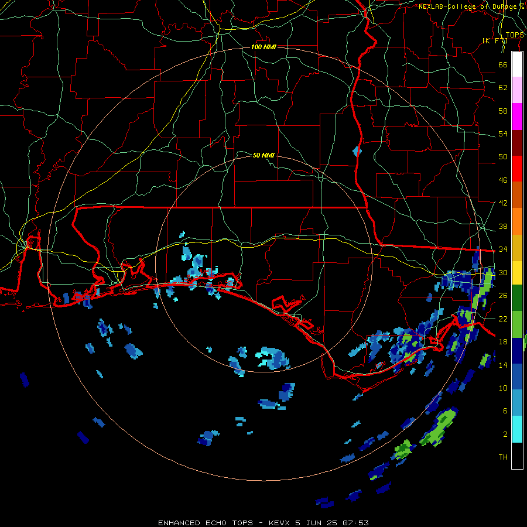Image resolution: width=527 pixels, height=527 pixels.
Task: Click the legend value '6'
Action: click(x=505, y=410)
